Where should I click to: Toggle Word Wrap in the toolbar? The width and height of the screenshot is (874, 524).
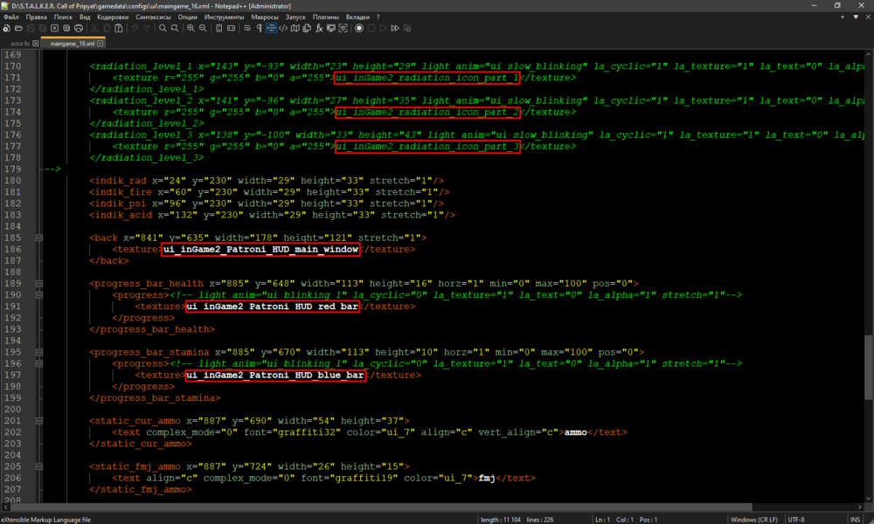(246, 29)
